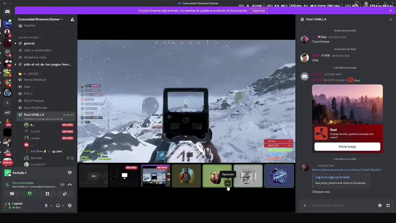Screen dimensions: 396x223
Task: Jump to unread via NUEVO badge
Action: tap(7, 163)
